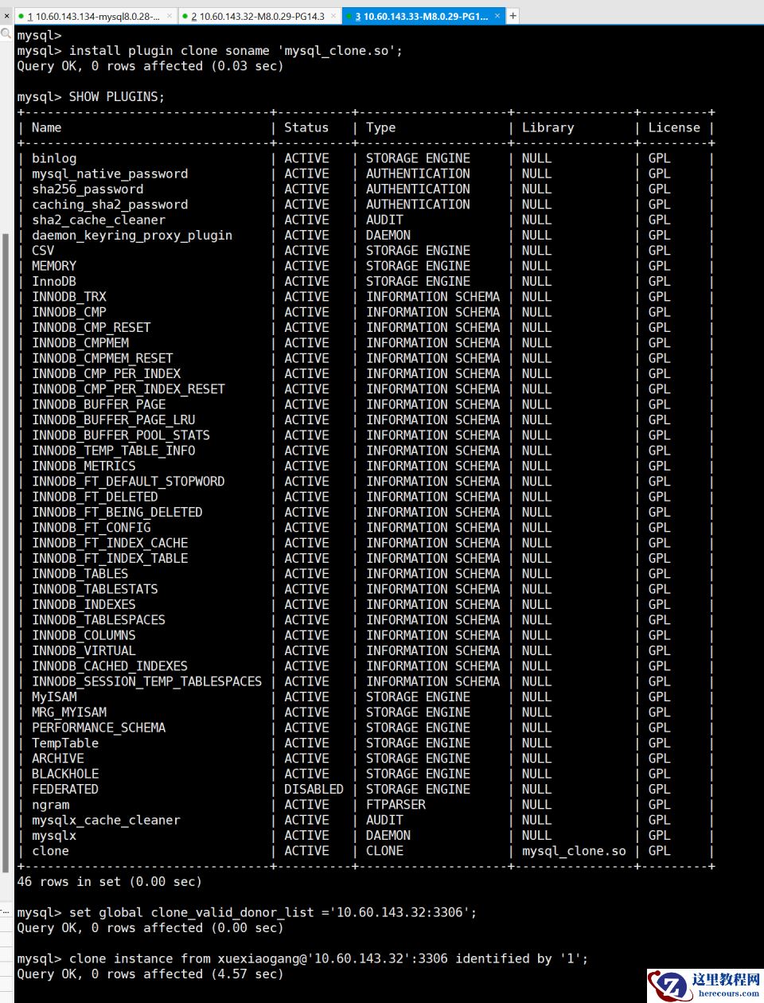Click green status dot on 10.60.143.134 tab
This screenshot has height=1003, width=764.
tap(21, 16)
